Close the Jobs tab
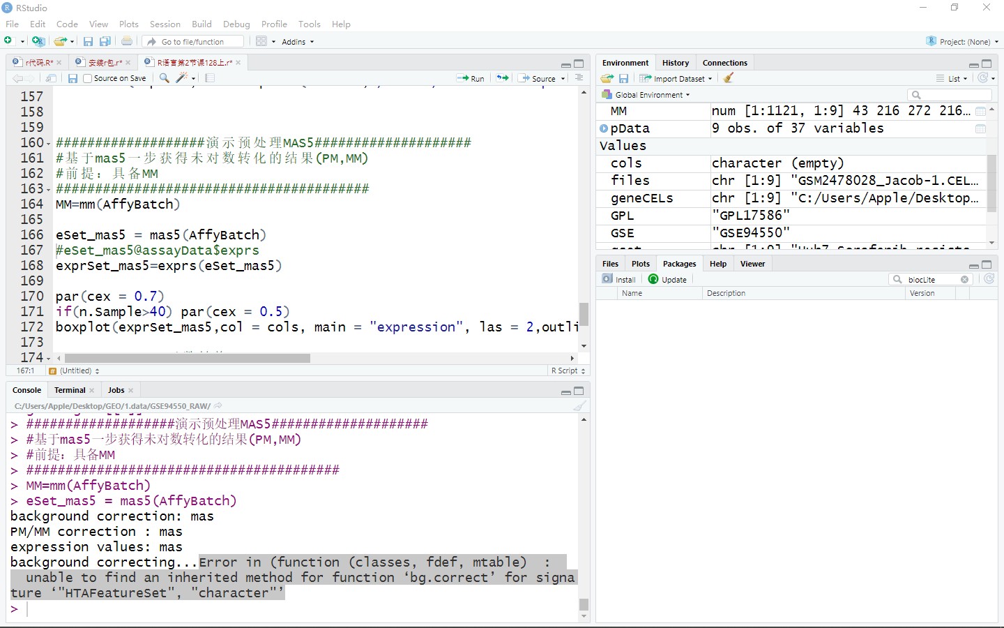Screen dimensions: 1004x628 (x=130, y=390)
